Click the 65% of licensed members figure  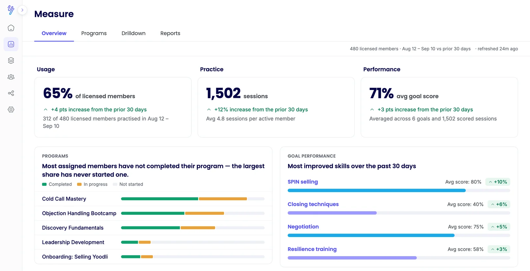pos(89,94)
